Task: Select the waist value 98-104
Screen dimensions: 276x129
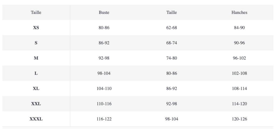Action: [172, 119]
